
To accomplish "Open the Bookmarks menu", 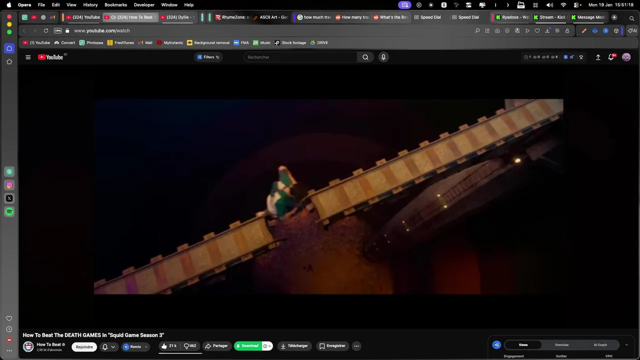I will pyautogui.click(x=115, y=4).
